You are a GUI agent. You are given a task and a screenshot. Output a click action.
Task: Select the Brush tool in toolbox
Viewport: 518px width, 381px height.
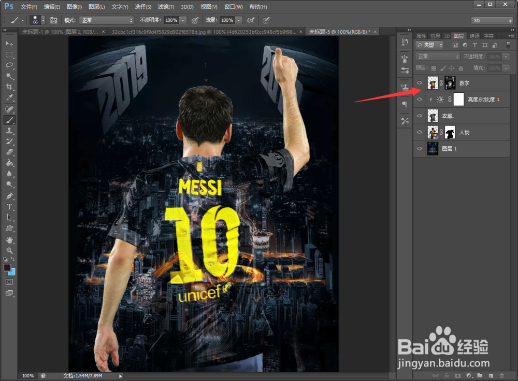point(9,120)
